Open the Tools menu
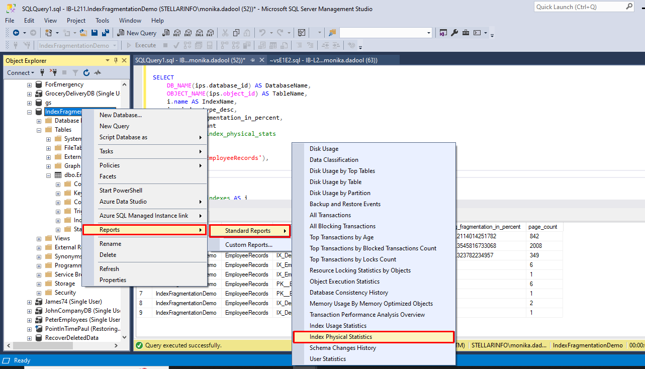The height and width of the screenshot is (369, 645). [103, 21]
